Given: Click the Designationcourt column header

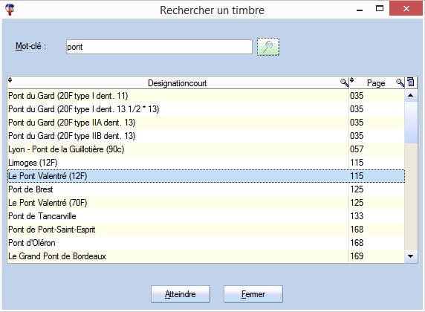Looking at the screenshot, I should tap(178, 83).
